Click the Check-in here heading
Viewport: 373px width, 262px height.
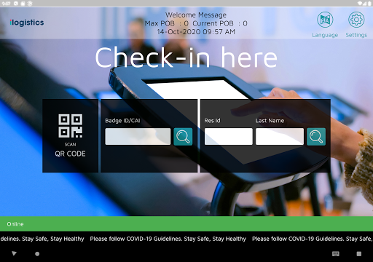point(186,57)
